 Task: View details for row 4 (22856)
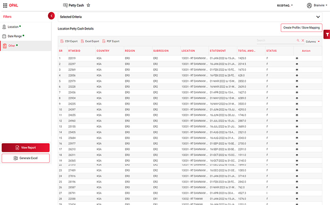click(x=297, y=75)
